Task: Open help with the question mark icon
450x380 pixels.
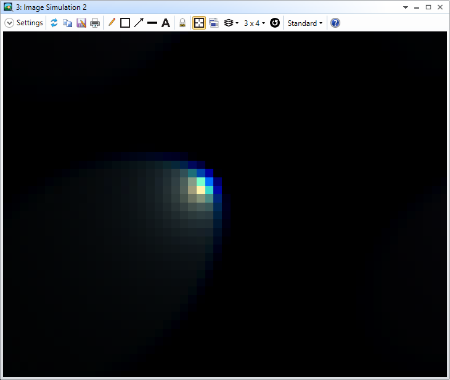Action: (335, 23)
